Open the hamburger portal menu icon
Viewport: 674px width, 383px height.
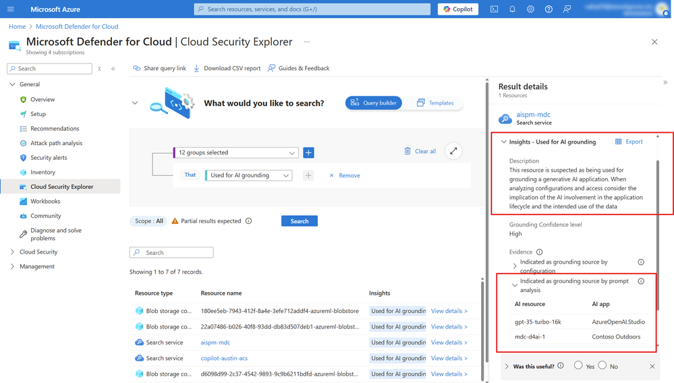tap(11, 9)
